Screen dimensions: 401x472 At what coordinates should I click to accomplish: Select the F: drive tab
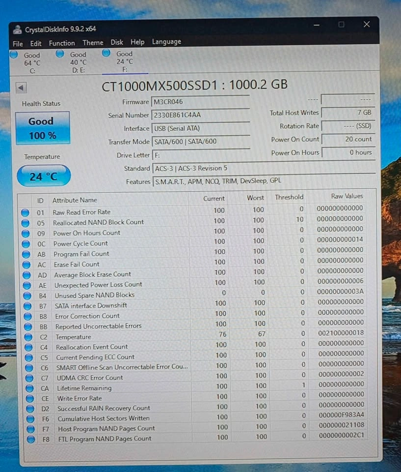(x=125, y=61)
